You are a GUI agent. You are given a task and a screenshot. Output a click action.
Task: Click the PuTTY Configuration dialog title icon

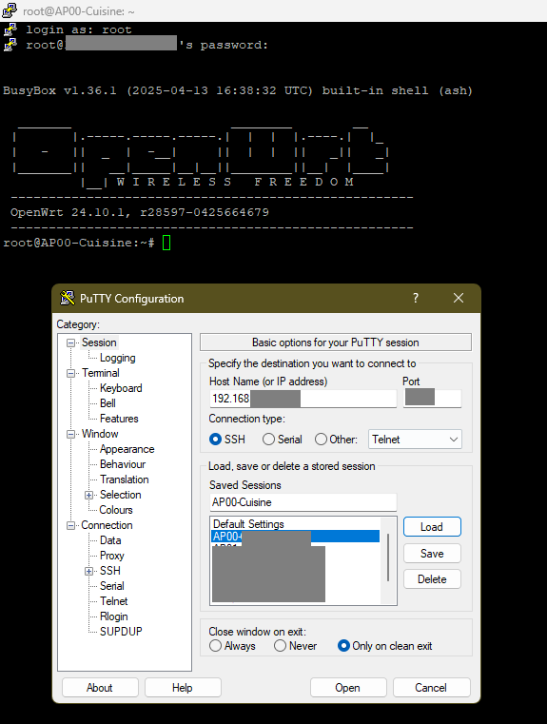tap(68, 299)
